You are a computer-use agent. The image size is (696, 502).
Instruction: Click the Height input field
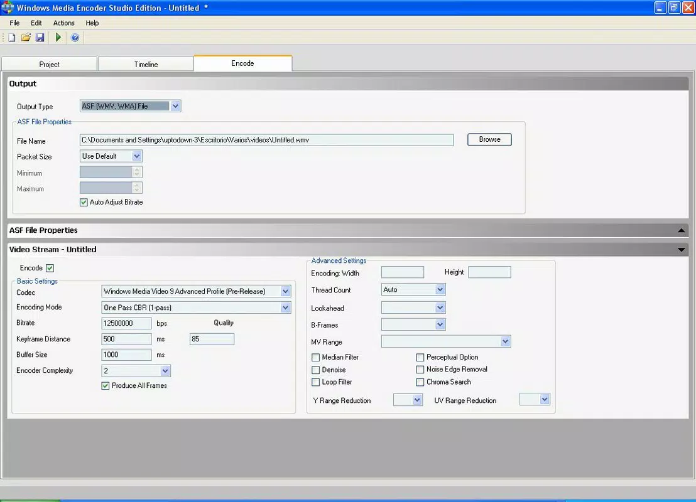coord(489,272)
